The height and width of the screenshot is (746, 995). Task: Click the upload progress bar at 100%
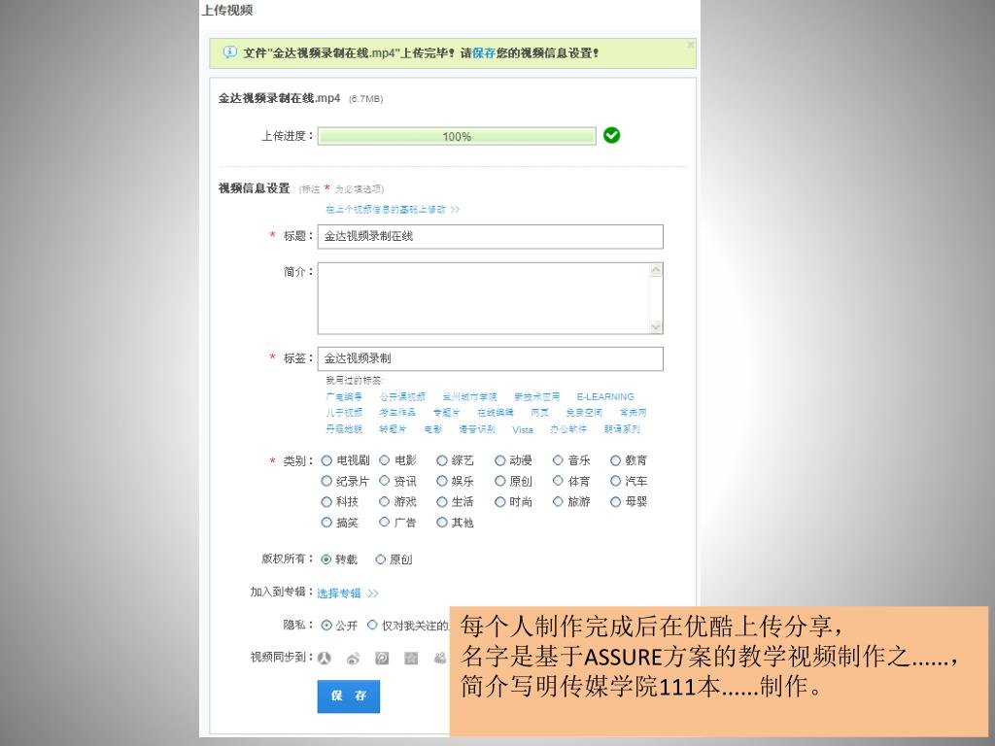457,136
